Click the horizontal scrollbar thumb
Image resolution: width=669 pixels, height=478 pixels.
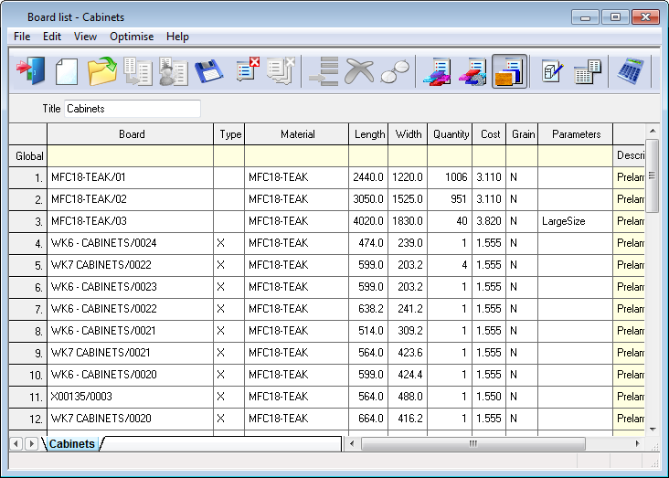[473, 444]
